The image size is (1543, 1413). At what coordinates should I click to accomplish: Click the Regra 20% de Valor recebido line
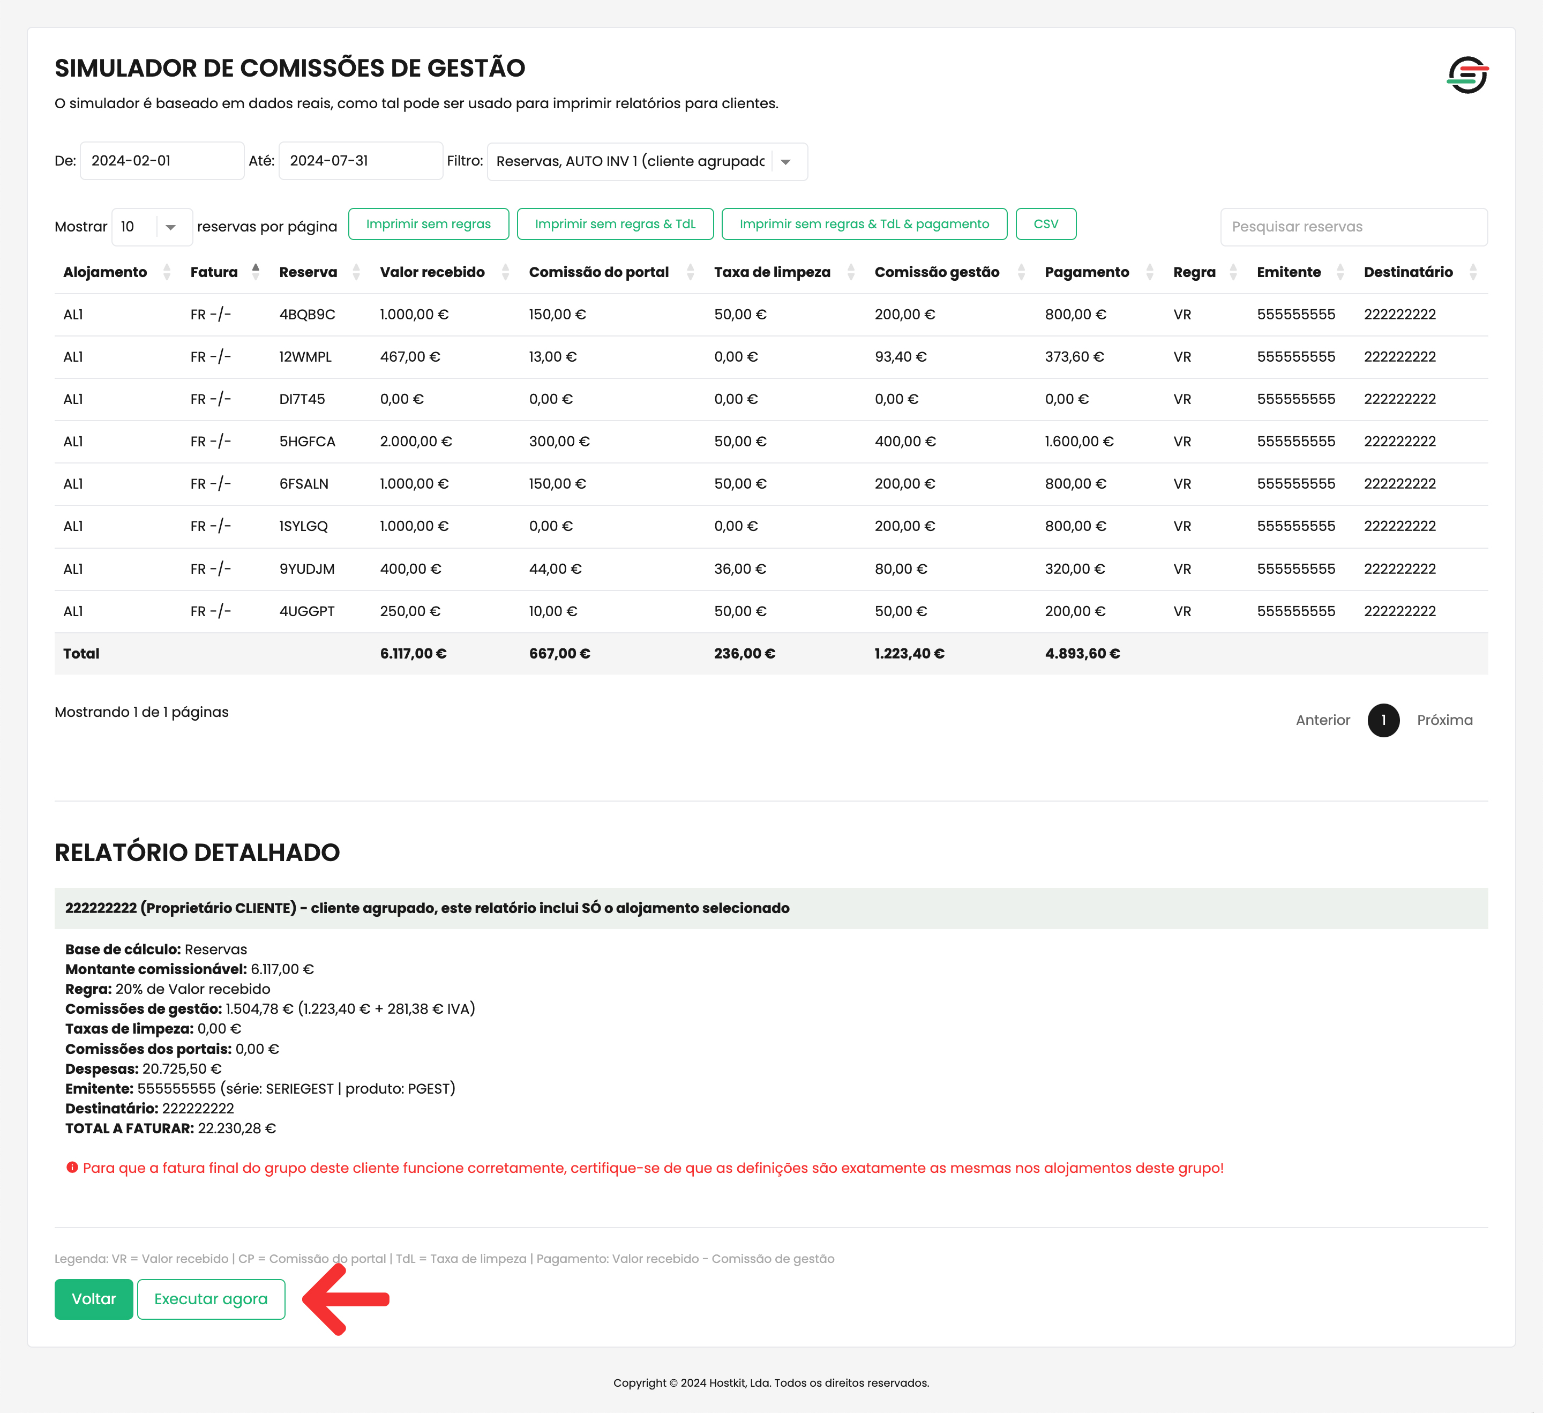pyautogui.click(x=168, y=989)
